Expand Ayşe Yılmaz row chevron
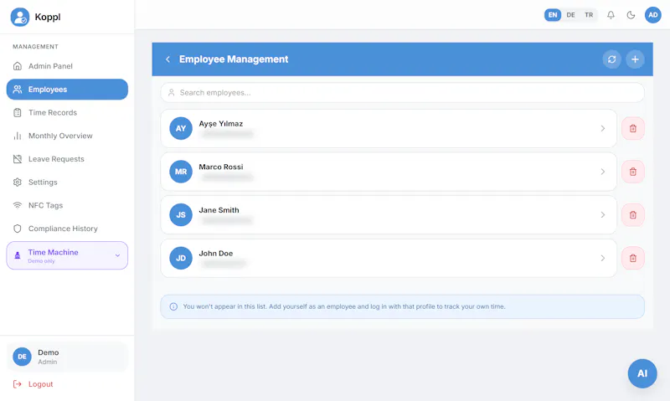 click(x=602, y=129)
